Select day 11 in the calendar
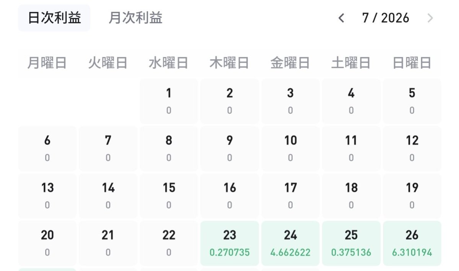Image resolution: width=459 pixels, height=271 pixels. coord(351,149)
